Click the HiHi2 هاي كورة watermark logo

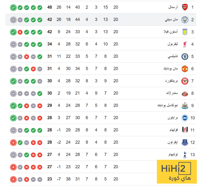click(176, 173)
